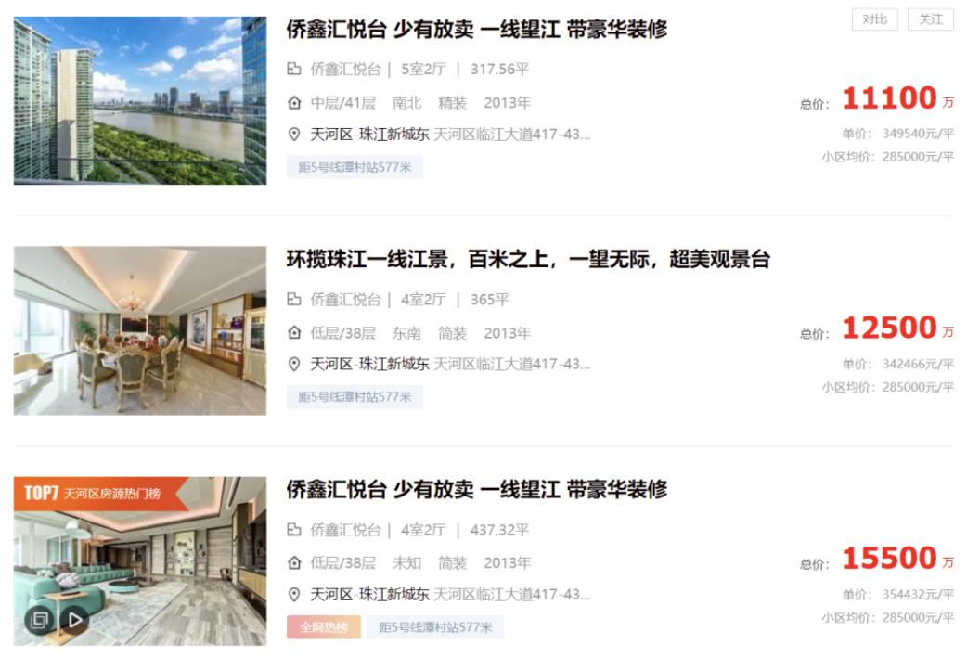Open the VR view icon on third thumbnail
The width and height of the screenshot is (980, 657).
pos(39,620)
